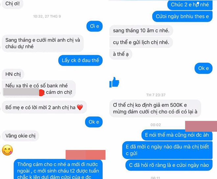Viewport: 217px width, 179px height.
Task: Select the 'Nếu xa thì e có số bank' message
Action: (39, 89)
